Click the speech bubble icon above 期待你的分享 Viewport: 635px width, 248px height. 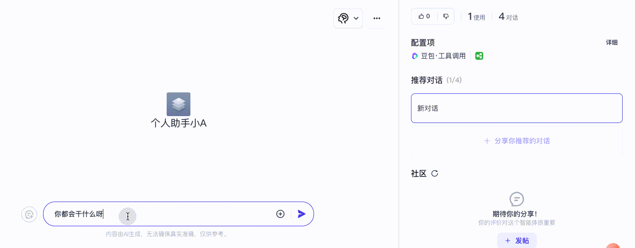pos(517,199)
